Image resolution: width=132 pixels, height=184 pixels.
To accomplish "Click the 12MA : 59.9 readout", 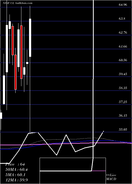I will (17, 180).
